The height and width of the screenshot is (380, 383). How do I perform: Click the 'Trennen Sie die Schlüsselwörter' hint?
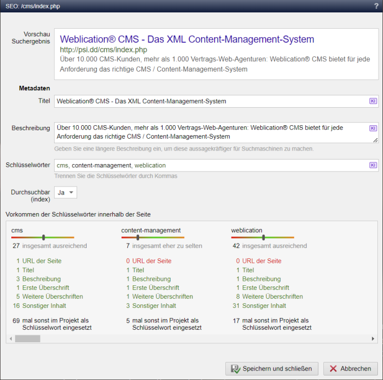(x=116, y=176)
